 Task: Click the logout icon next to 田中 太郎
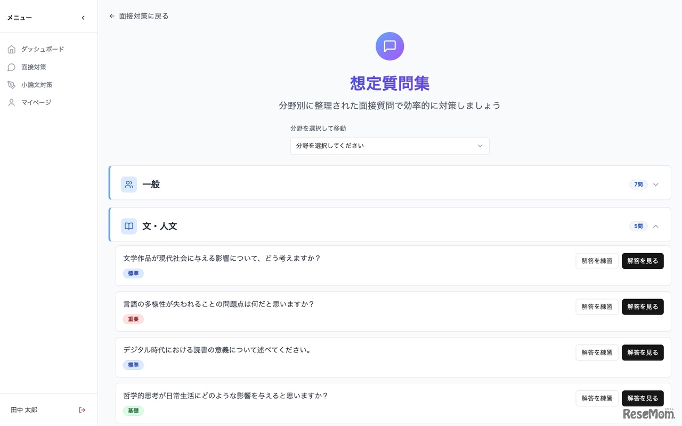(82, 409)
